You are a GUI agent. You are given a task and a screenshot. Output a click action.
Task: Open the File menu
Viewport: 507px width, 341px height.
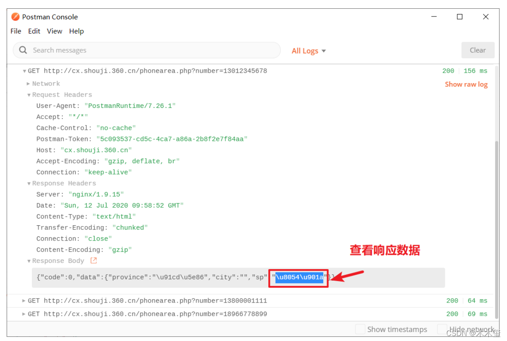tap(16, 31)
